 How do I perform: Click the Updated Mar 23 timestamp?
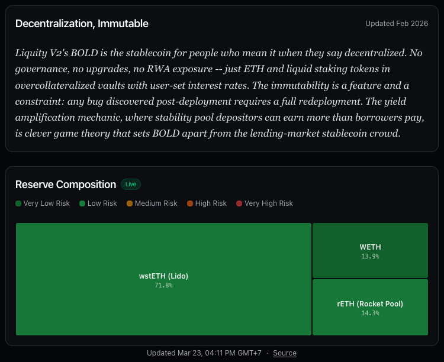[204, 353]
